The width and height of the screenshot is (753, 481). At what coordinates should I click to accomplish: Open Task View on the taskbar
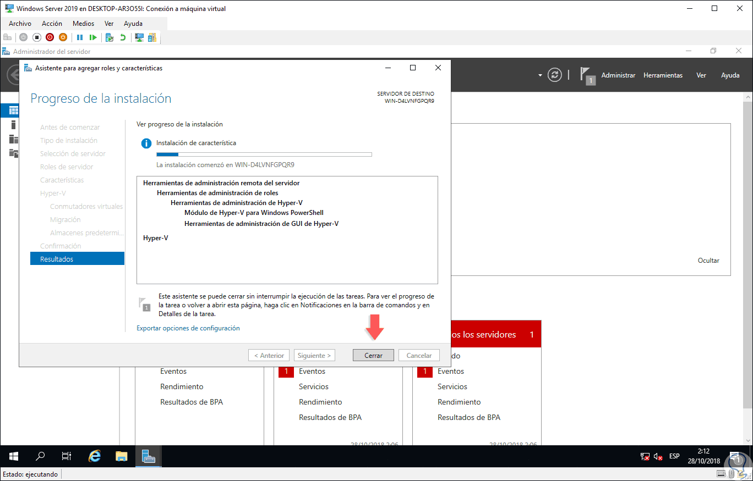tap(66, 456)
